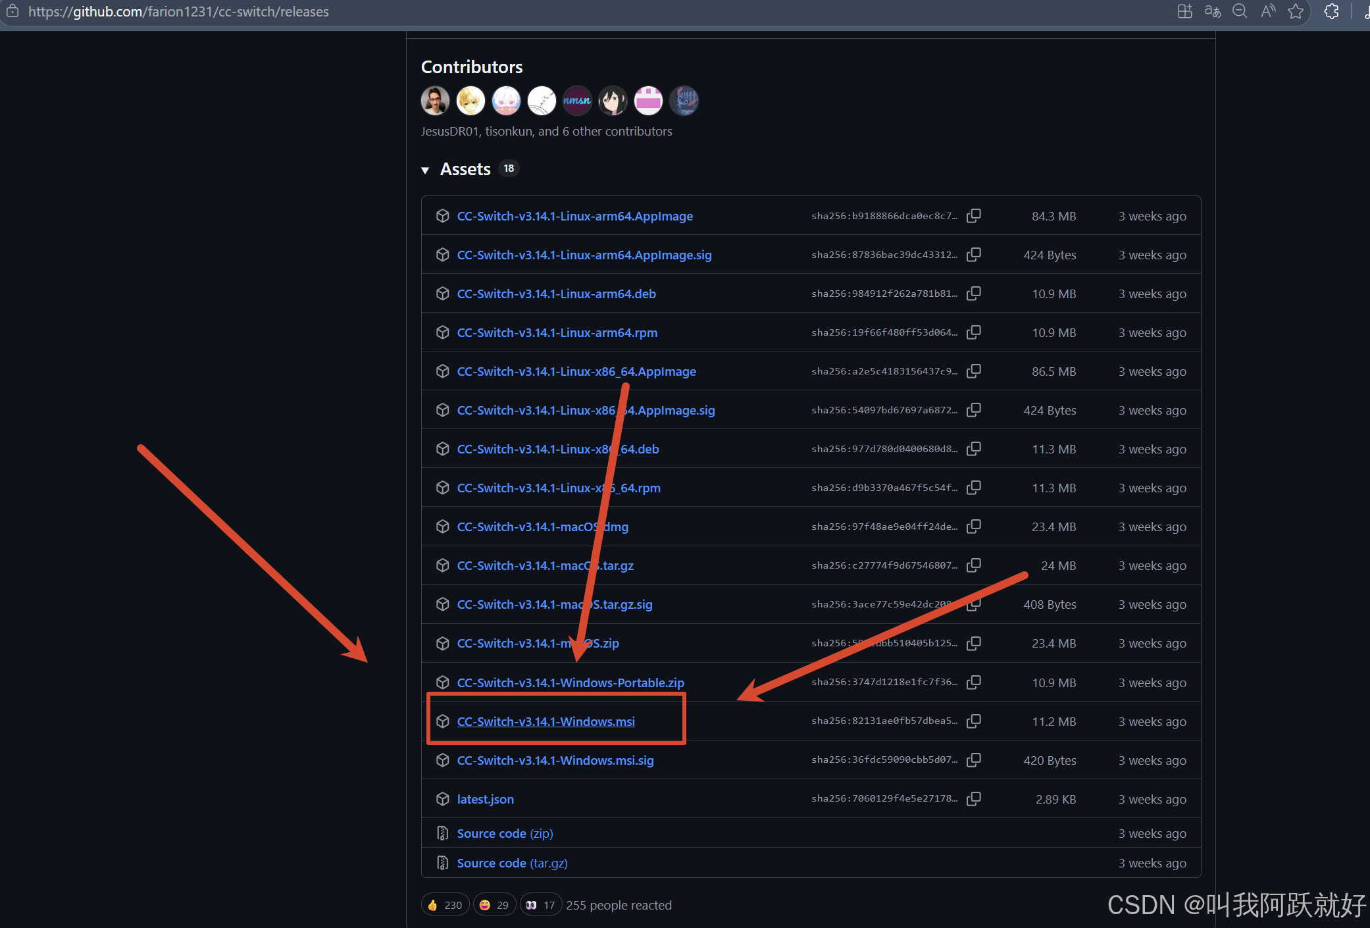Click the Assets count badge '18'
This screenshot has width=1370, height=928.
pos(509,168)
